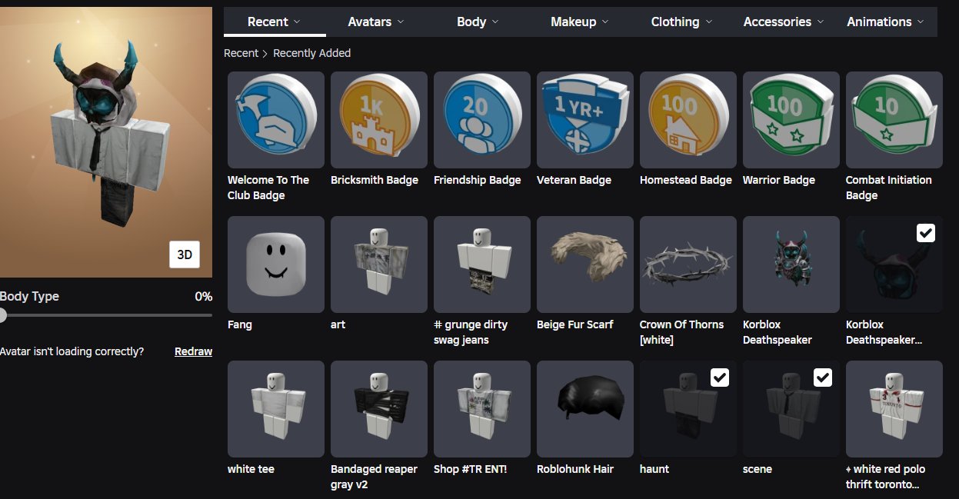Equip the Roblohunk Hair
The width and height of the screenshot is (959, 499).
[585, 409]
